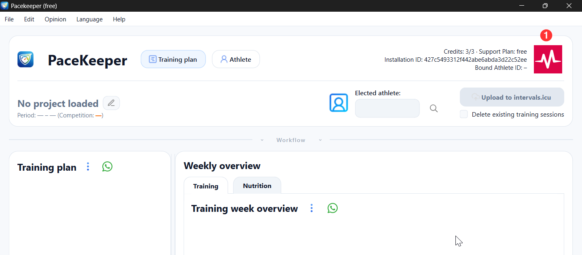Switch to the Nutrition tab
Screen dimensions: 582x255
click(x=257, y=186)
